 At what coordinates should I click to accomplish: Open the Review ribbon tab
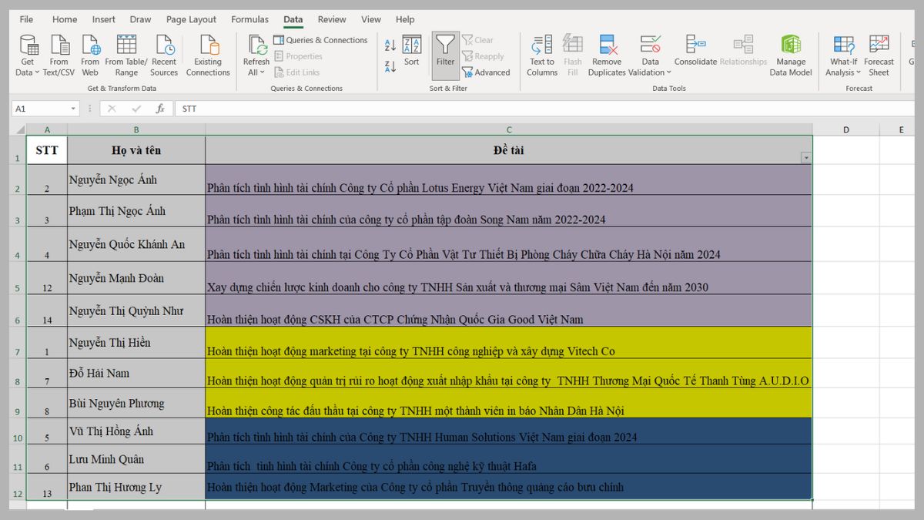[x=331, y=19]
